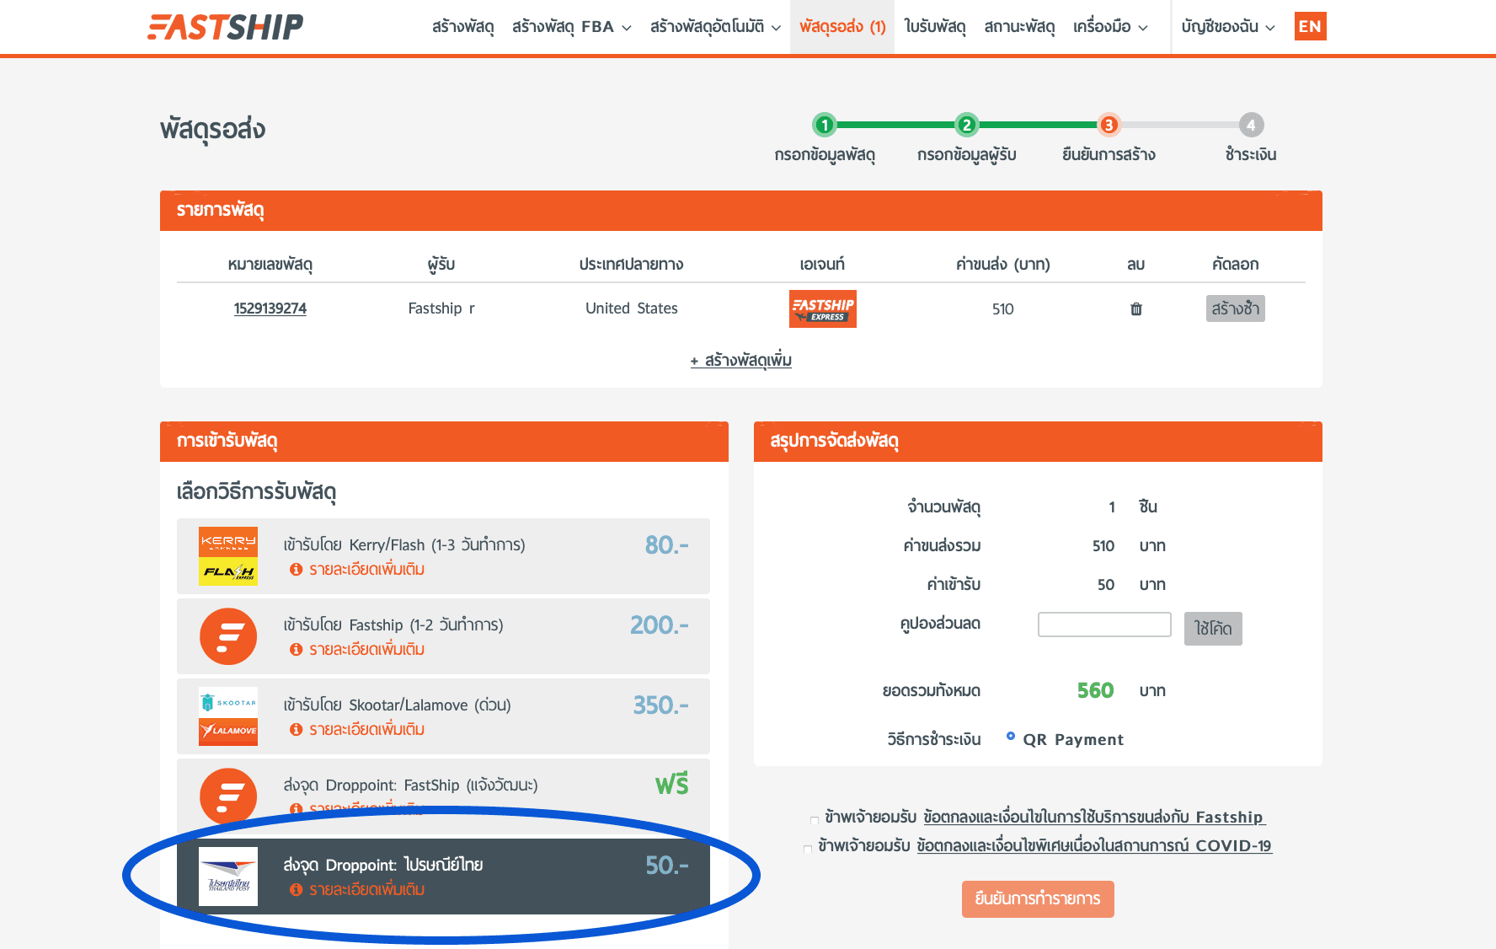The width and height of the screenshot is (1496, 949).
Task: Click ยืนยันการทำรายการ confirm button
Action: tap(1038, 899)
